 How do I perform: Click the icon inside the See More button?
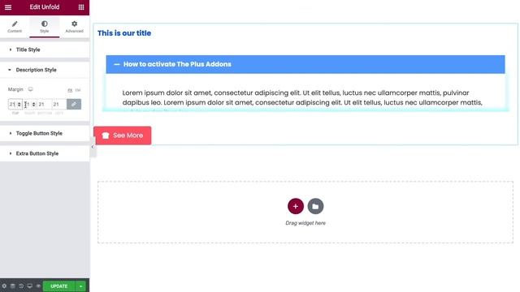point(106,135)
